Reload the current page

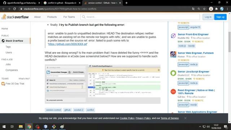click(x=14, y=9)
